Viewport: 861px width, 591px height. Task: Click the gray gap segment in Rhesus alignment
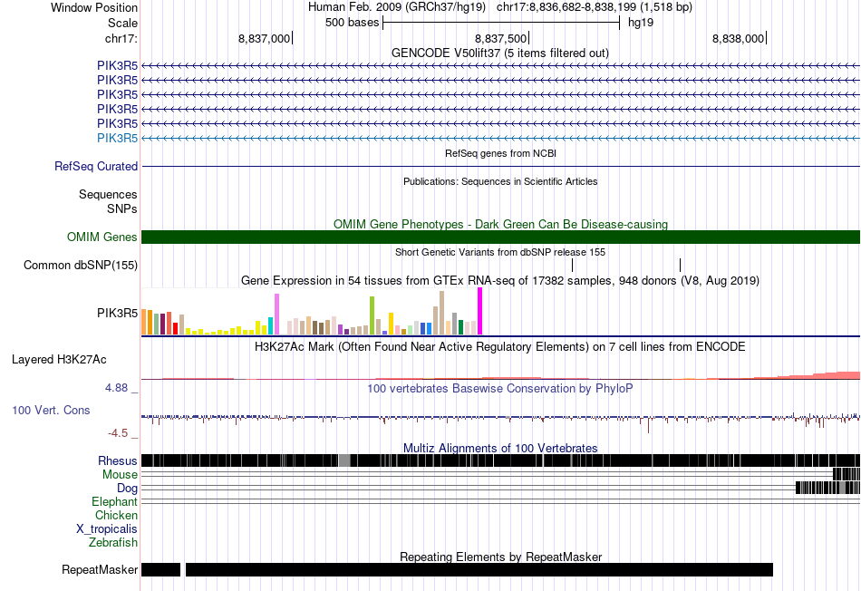[x=344, y=460]
